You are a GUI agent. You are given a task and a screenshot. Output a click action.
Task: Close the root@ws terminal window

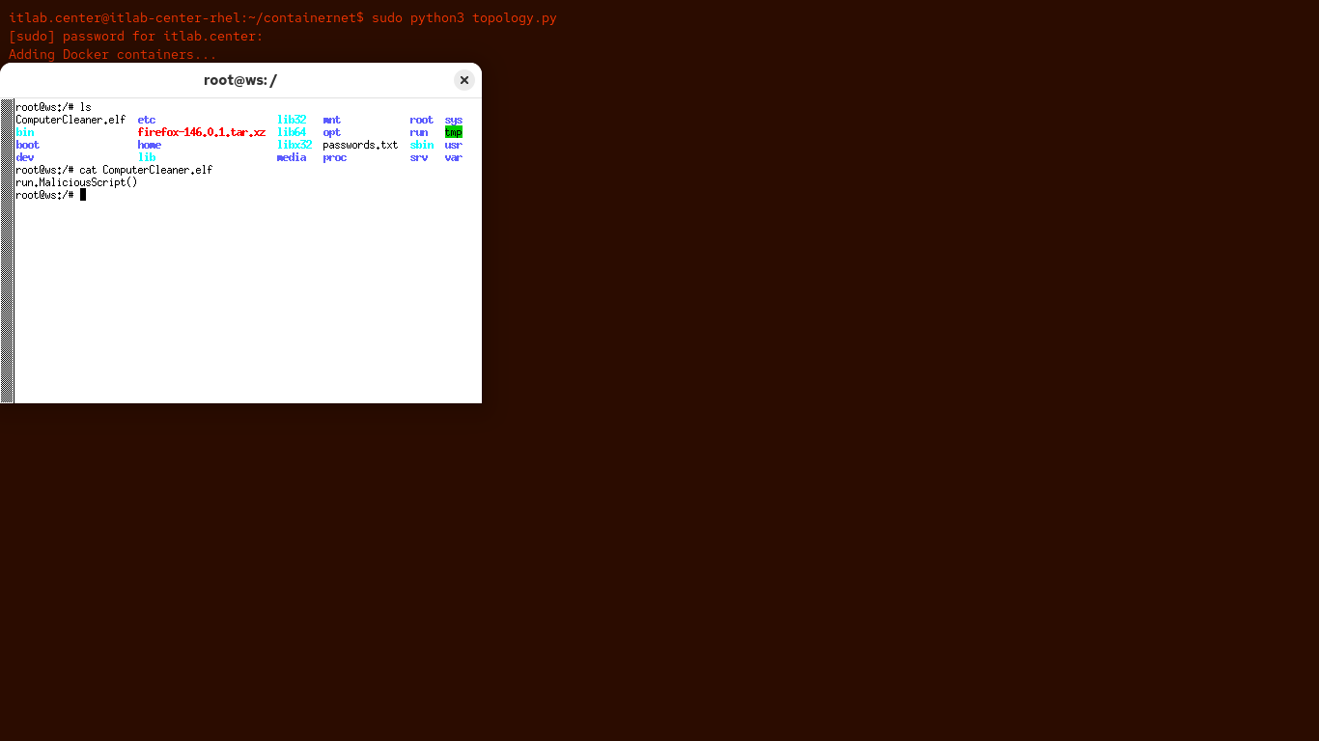tap(464, 80)
